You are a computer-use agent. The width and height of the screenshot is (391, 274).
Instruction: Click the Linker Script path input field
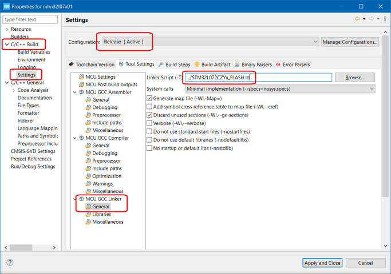click(x=259, y=77)
